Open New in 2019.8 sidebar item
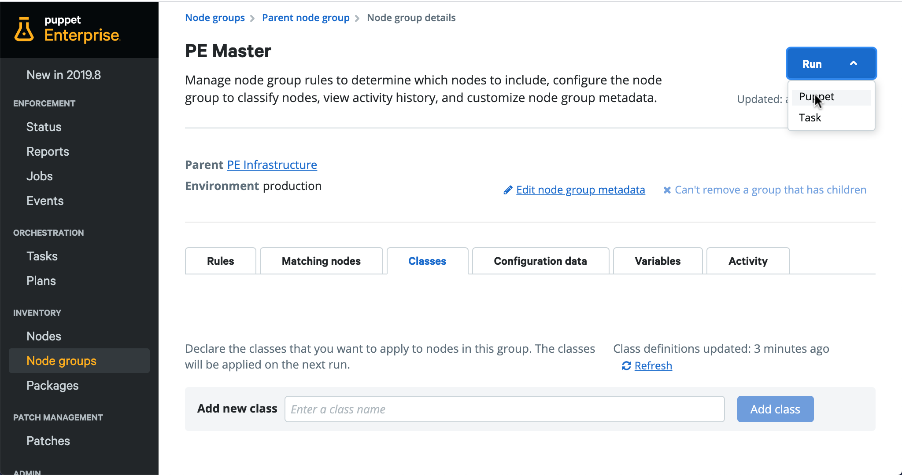Screen dimensions: 902x475 [x=64, y=75]
